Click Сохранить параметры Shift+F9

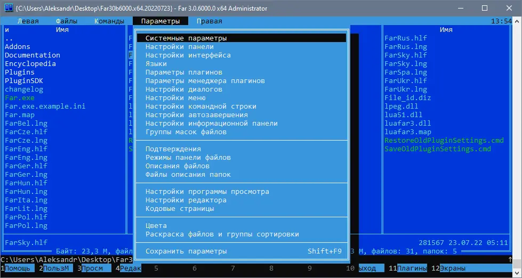[x=242, y=251]
